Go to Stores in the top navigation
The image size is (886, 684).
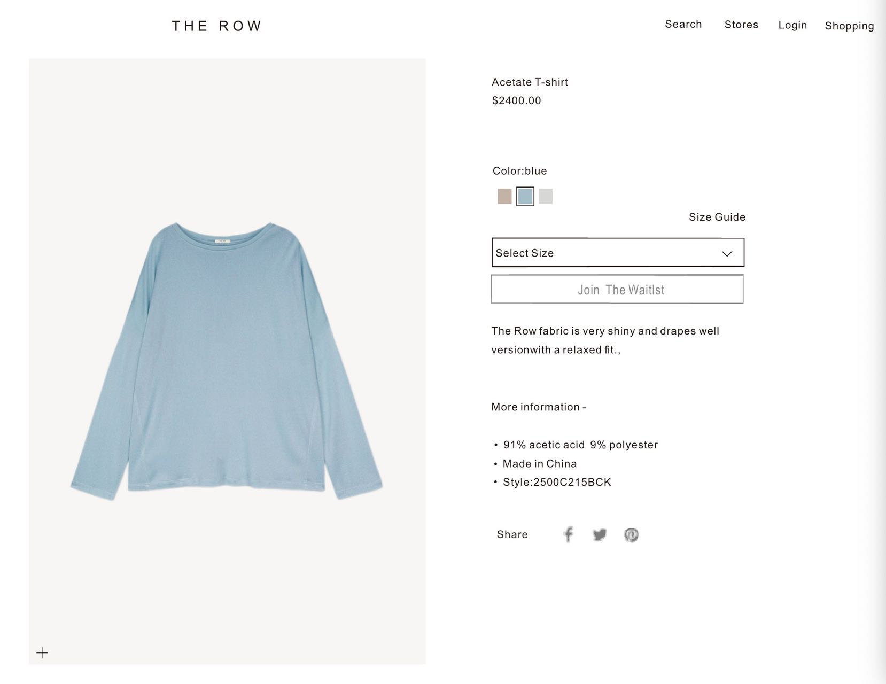tap(741, 25)
